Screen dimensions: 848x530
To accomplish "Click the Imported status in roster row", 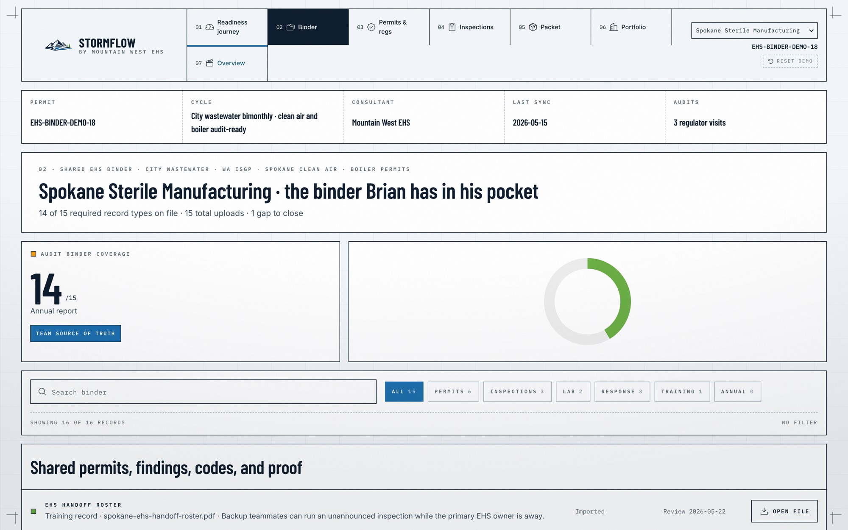I will pos(590,511).
